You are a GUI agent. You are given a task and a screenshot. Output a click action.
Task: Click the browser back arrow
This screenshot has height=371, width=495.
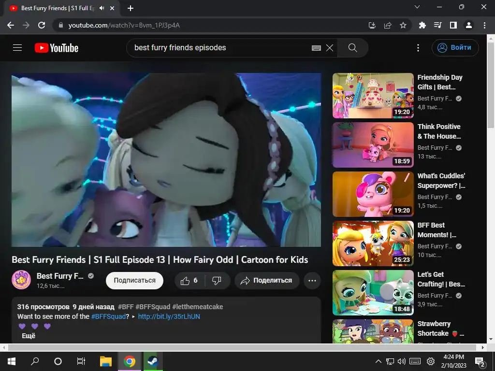pyautogui.click(x=11, y=25)
